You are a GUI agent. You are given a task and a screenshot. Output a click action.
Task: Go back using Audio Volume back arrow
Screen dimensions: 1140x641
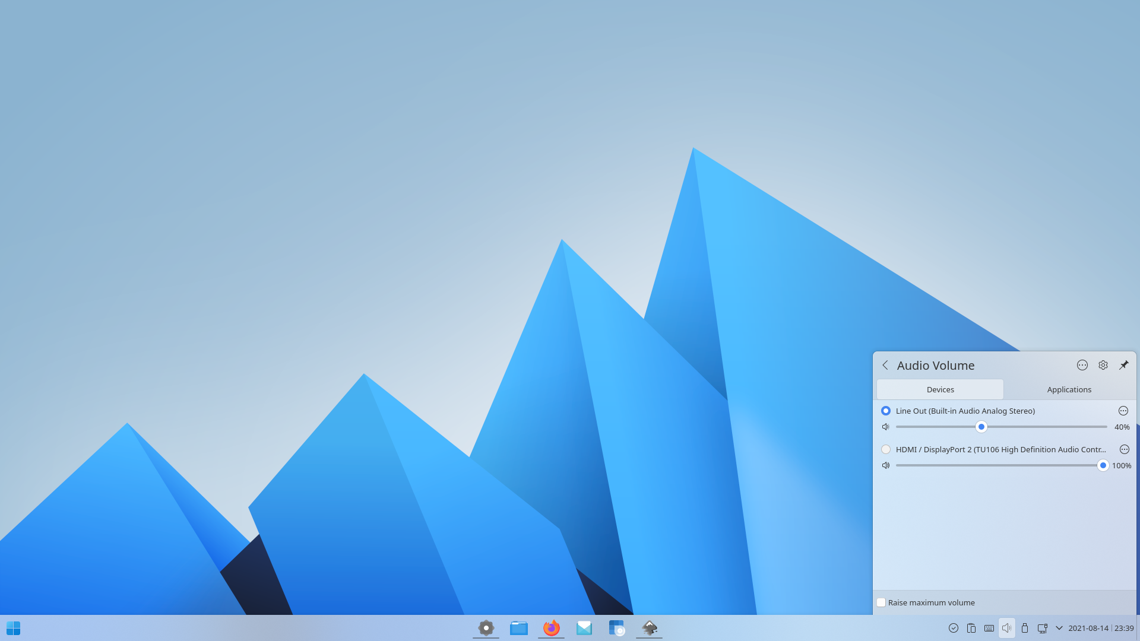(x=885, y=365)
